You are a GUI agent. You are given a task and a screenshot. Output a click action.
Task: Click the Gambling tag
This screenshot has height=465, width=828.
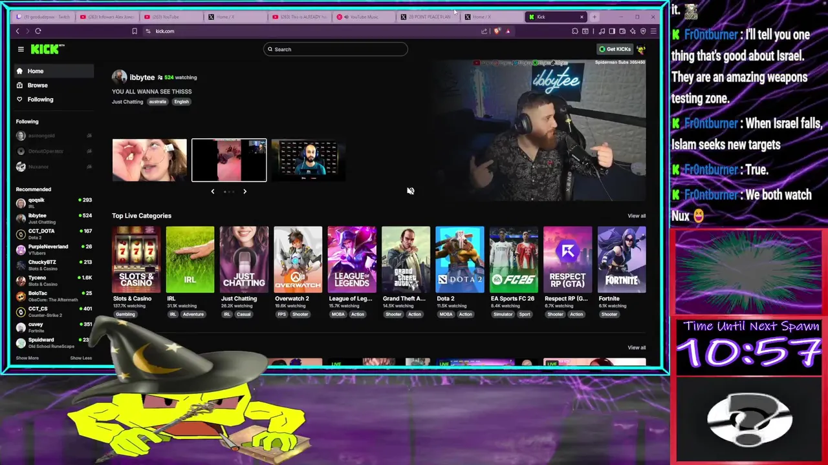pos(125,315)
